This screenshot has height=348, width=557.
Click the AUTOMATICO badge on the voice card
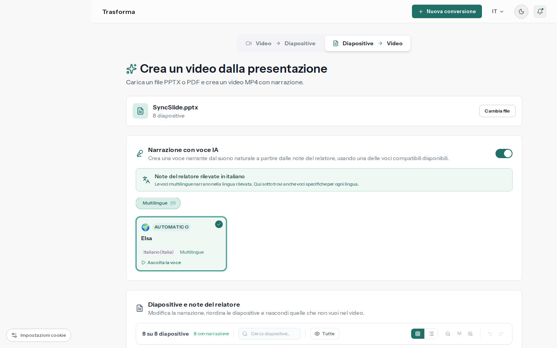(171, 227)
